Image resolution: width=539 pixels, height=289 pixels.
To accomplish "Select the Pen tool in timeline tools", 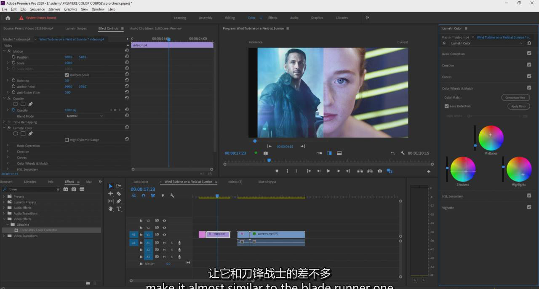I will pos(119,201).
